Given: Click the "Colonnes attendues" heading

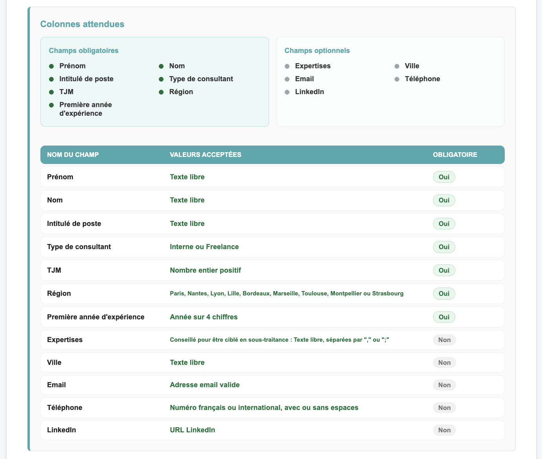Looking at the screenshot, I should pos(82,24).
